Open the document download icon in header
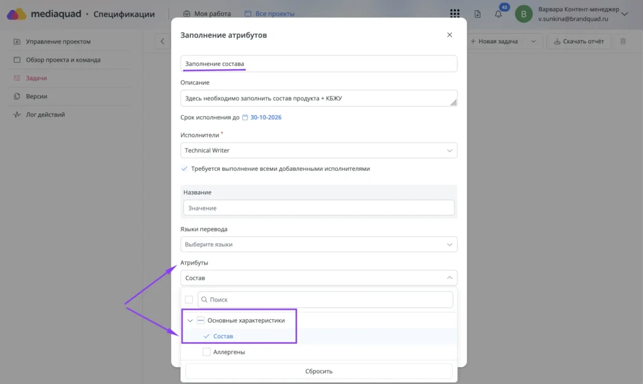643x384 pixels. (x=477, y=14)
